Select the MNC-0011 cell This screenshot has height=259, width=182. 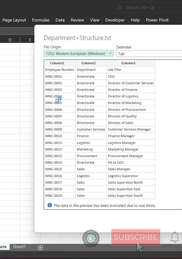[60, 143]
